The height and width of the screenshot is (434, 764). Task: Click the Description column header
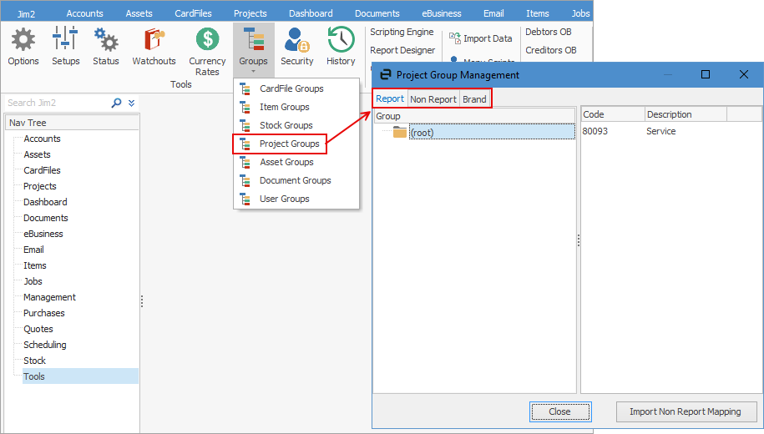686,114
